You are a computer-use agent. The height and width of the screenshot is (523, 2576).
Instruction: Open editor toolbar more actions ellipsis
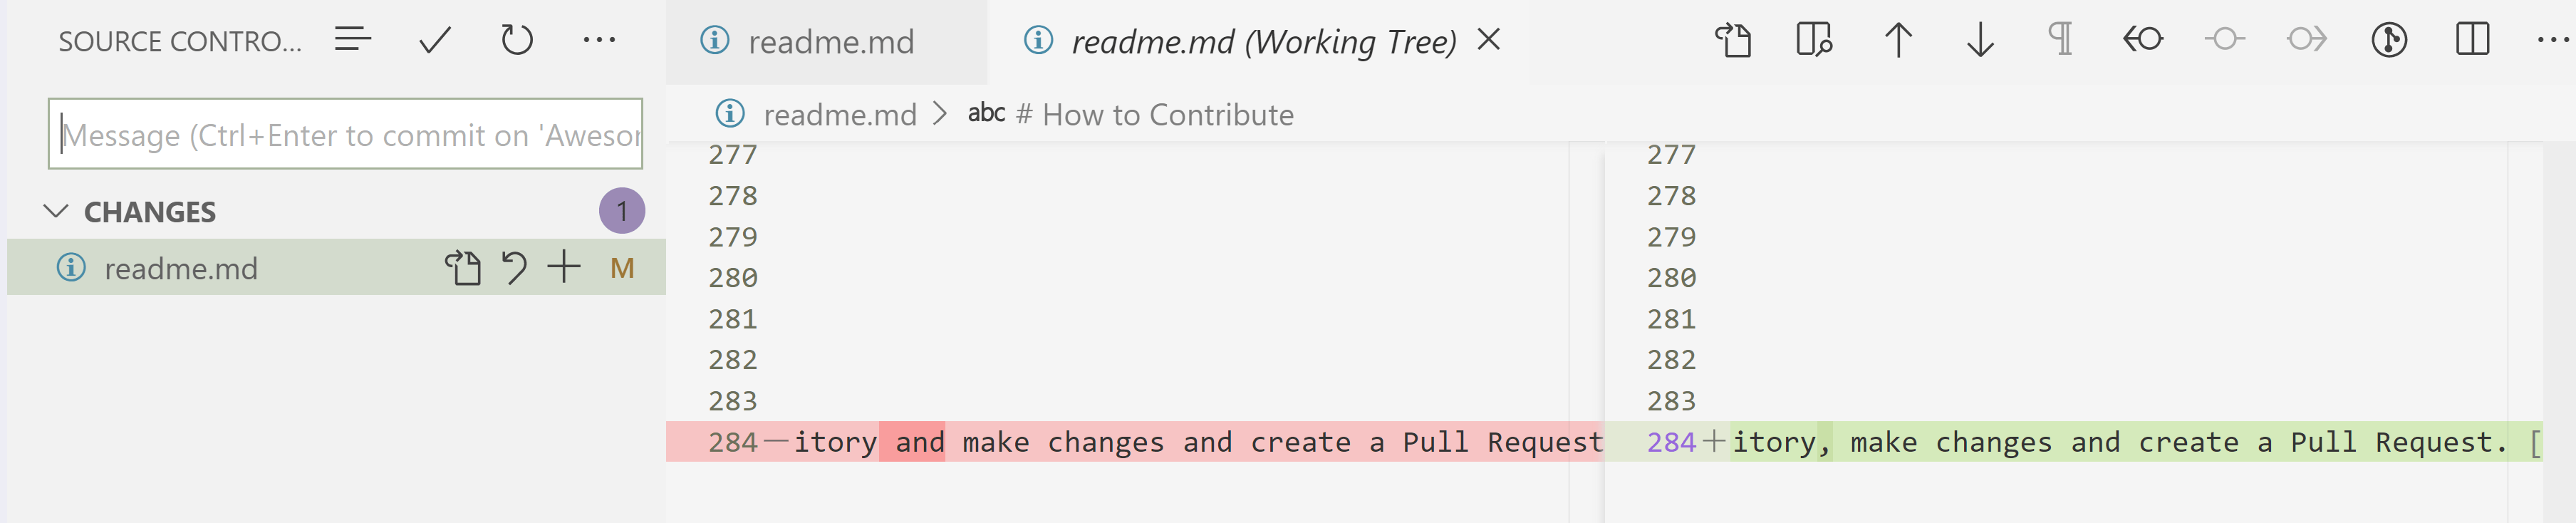pyautogui.click(x=2551, y=40)
